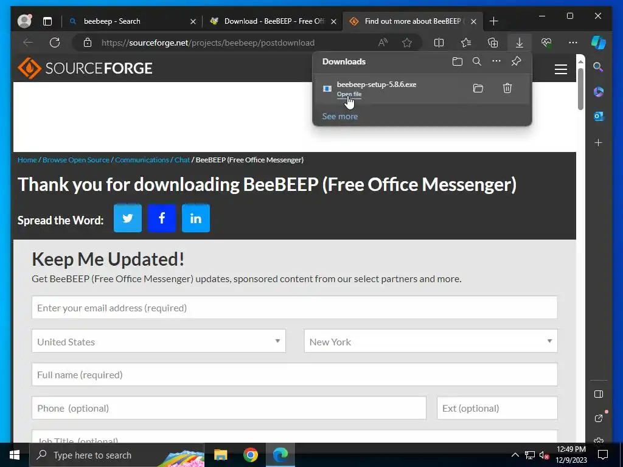
Task: Toggle the sidebar panel icon at bottom
Action: [x=599, y=394]
